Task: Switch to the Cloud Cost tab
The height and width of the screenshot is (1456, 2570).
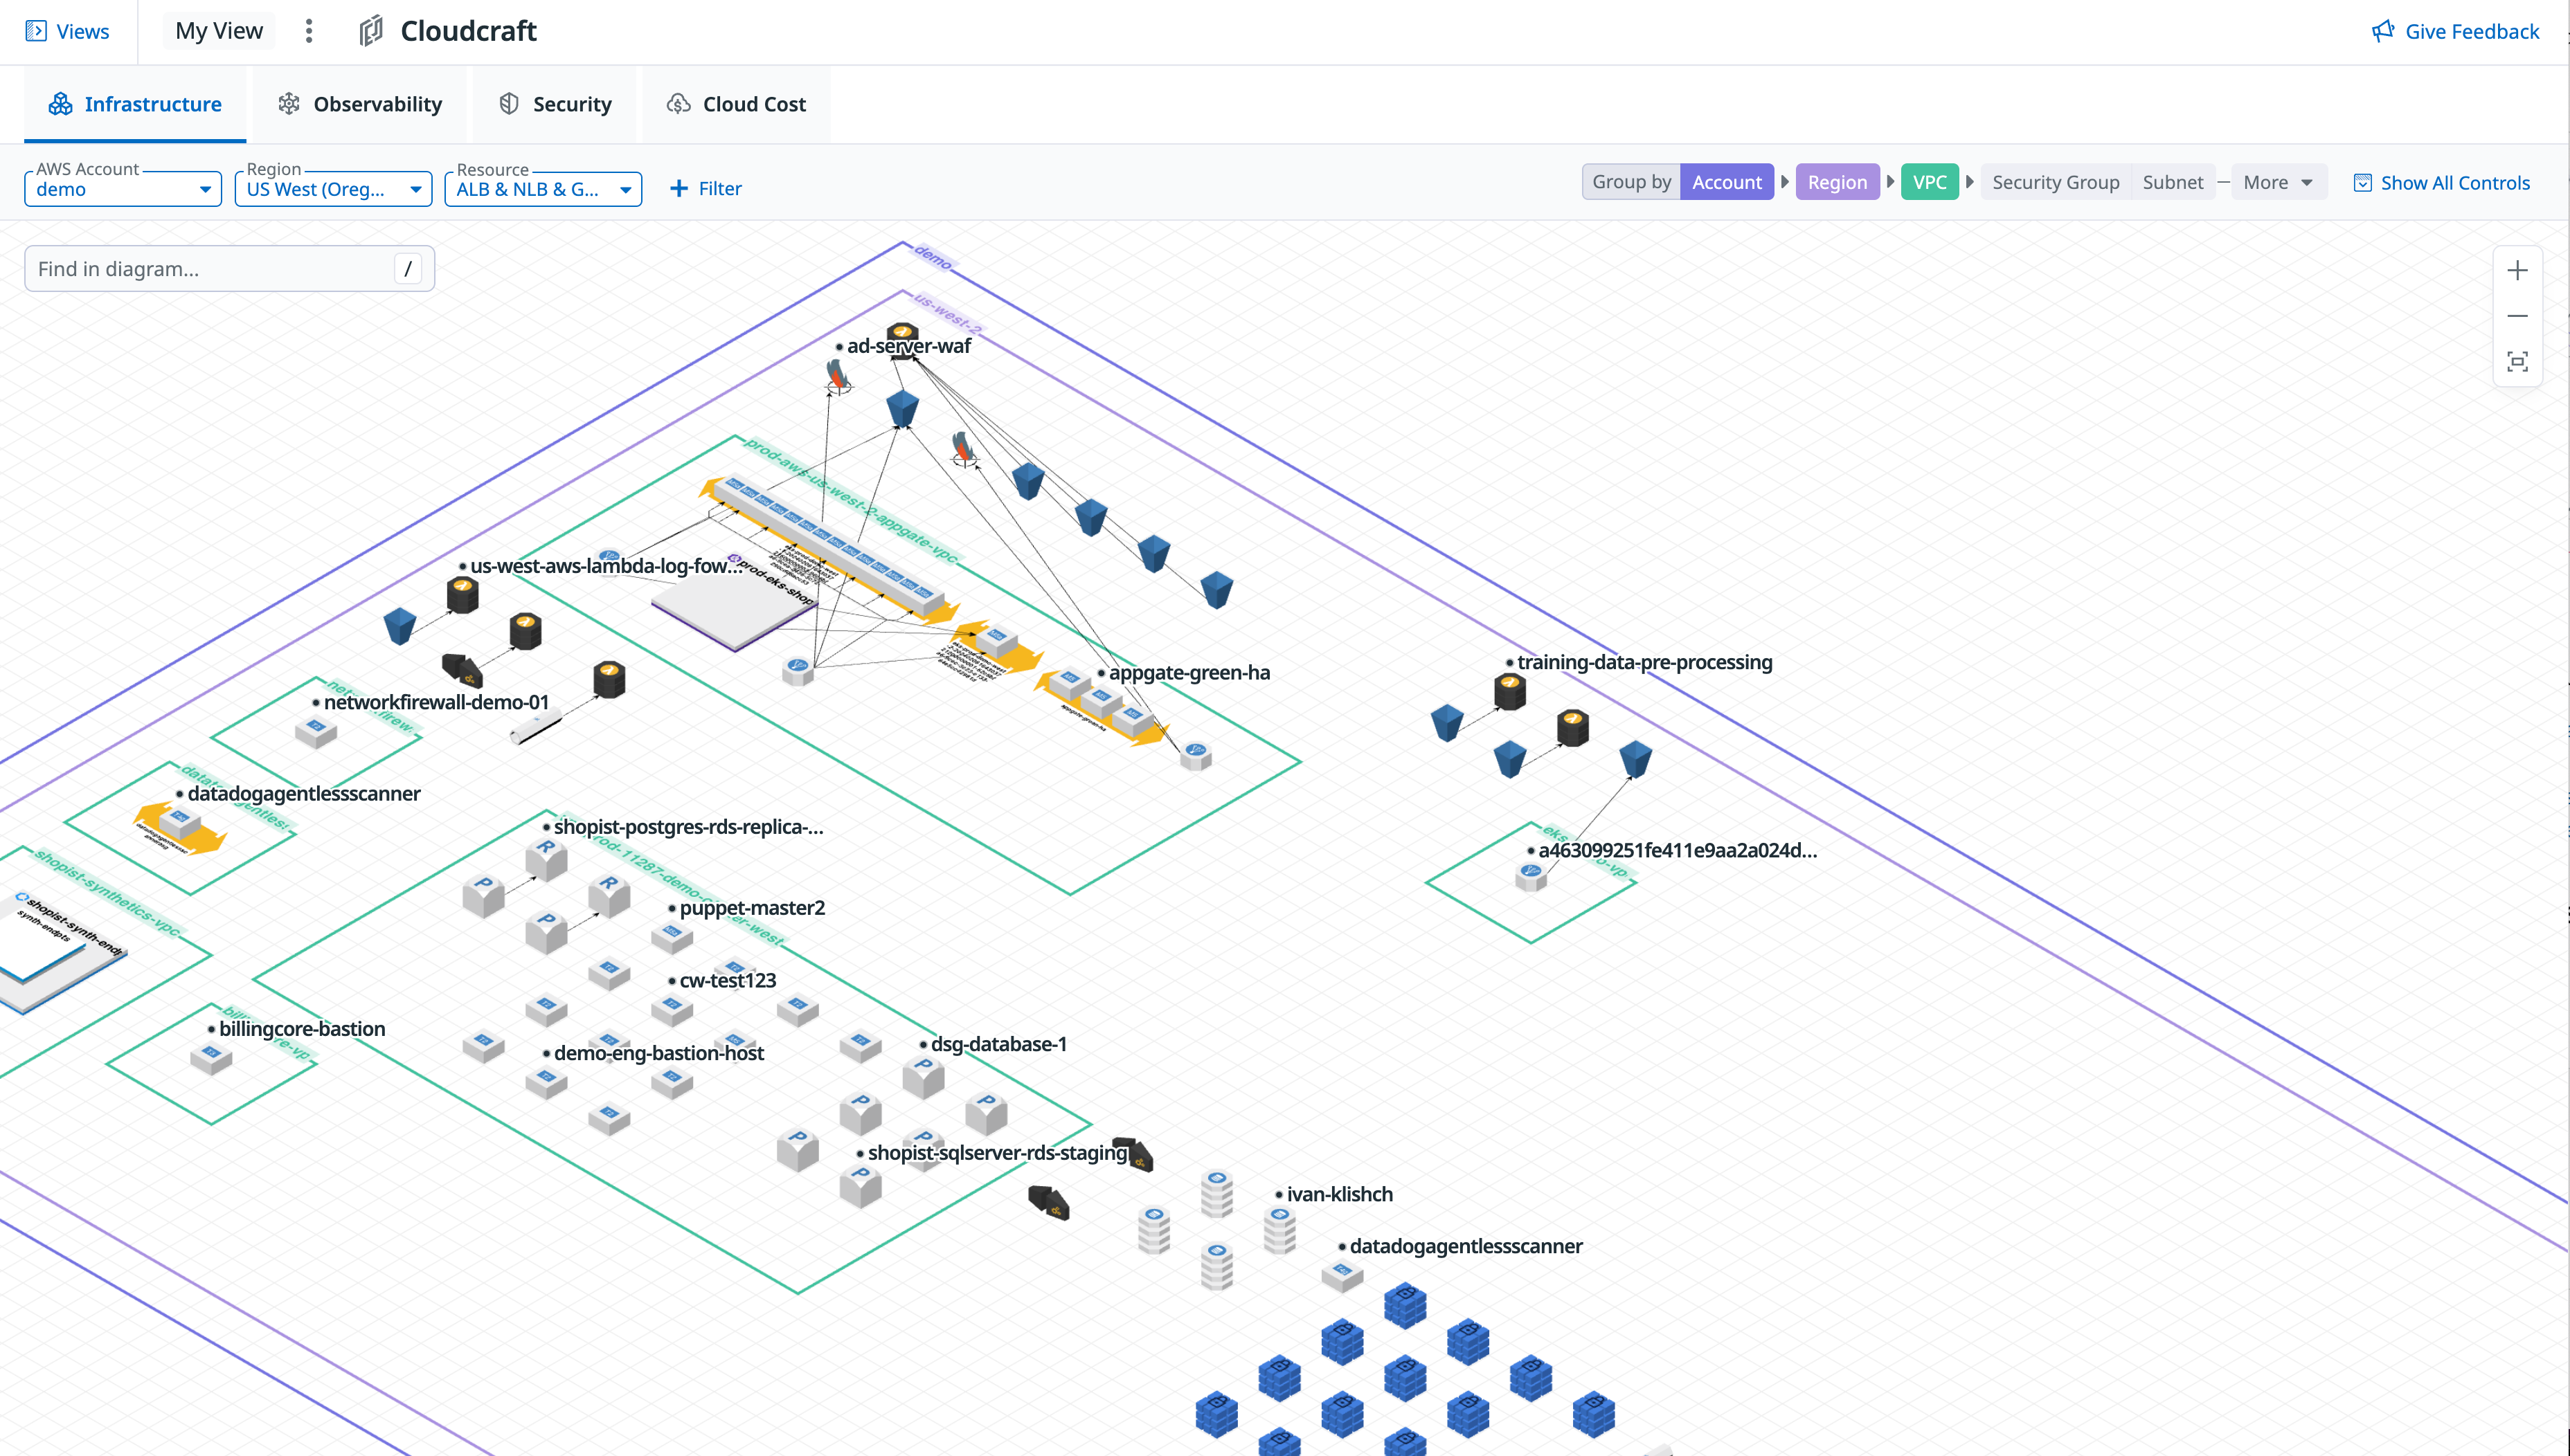Action: click(x=736, y=104)
